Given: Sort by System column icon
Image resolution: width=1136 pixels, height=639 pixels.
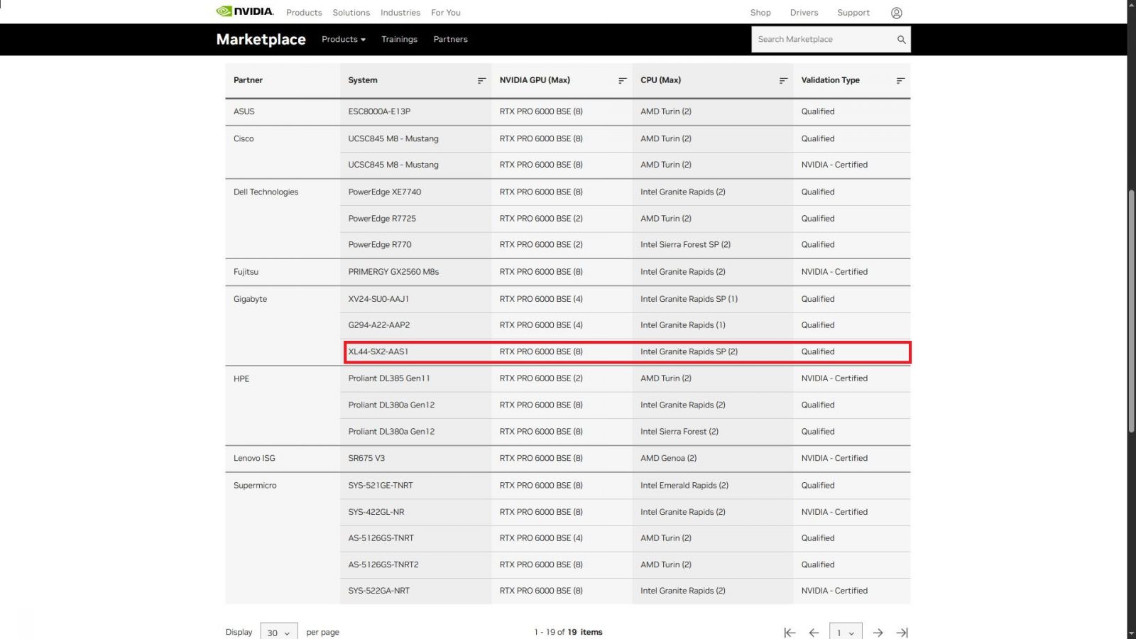Looking at the screenshot, I should [x=481, y=81].
